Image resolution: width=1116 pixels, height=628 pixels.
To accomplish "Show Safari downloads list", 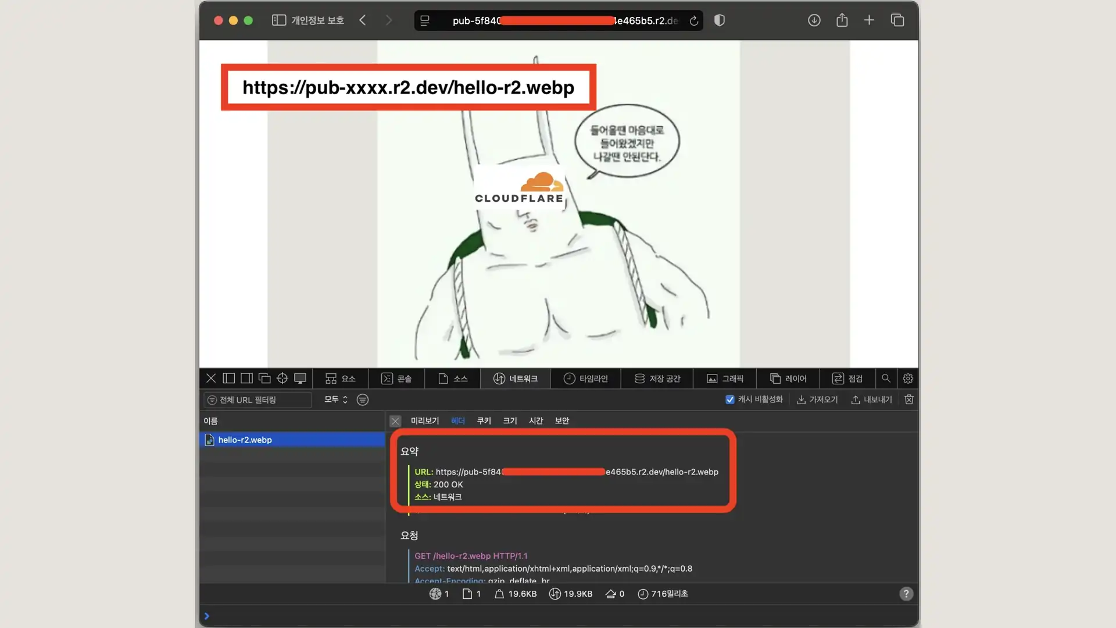I will click(814, 20).
